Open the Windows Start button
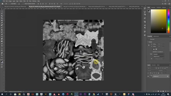The image size is (171, 96). (2, 94)
